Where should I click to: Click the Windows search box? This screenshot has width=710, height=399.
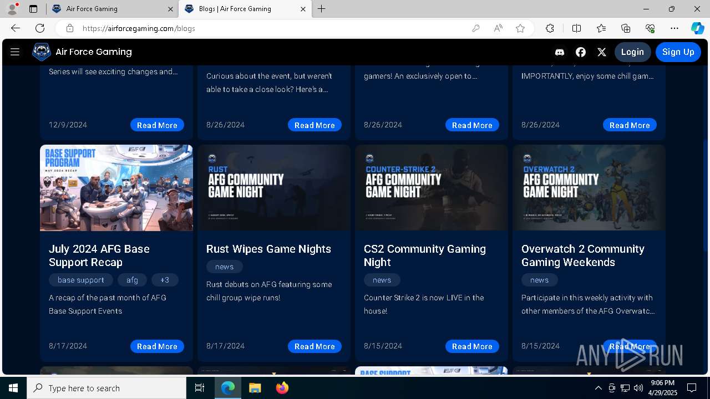tap(106, 388)
